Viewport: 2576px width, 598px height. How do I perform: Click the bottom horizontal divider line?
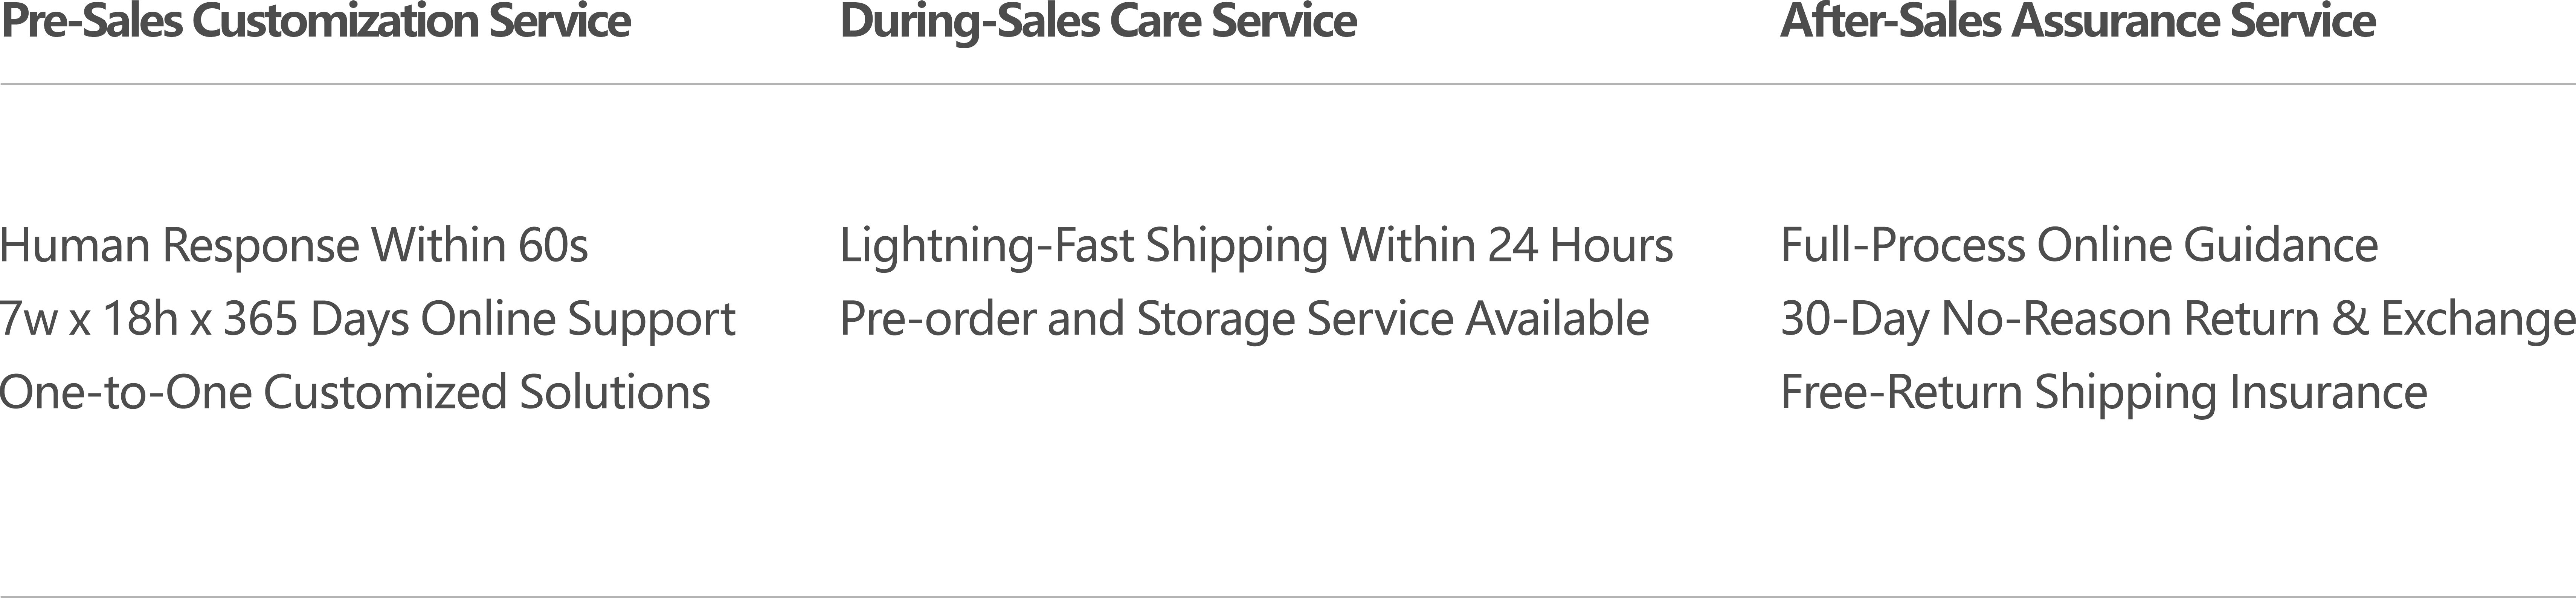[1288, 596]
